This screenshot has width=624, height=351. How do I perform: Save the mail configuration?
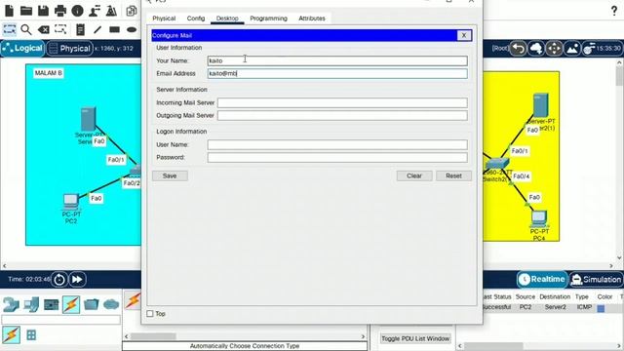pos(170,175)
